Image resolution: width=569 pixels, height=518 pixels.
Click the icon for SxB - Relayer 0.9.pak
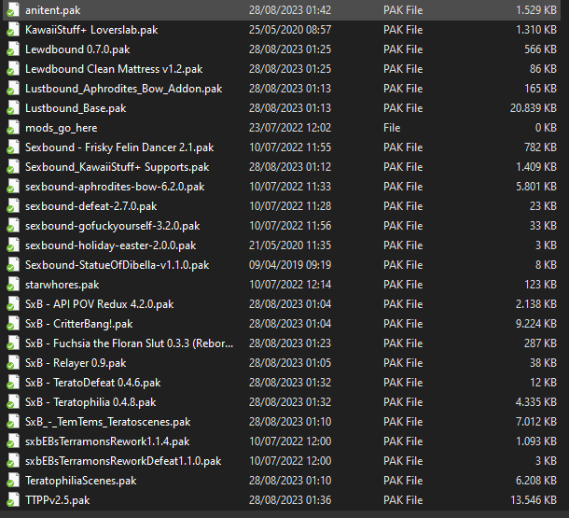coord(13,363)
